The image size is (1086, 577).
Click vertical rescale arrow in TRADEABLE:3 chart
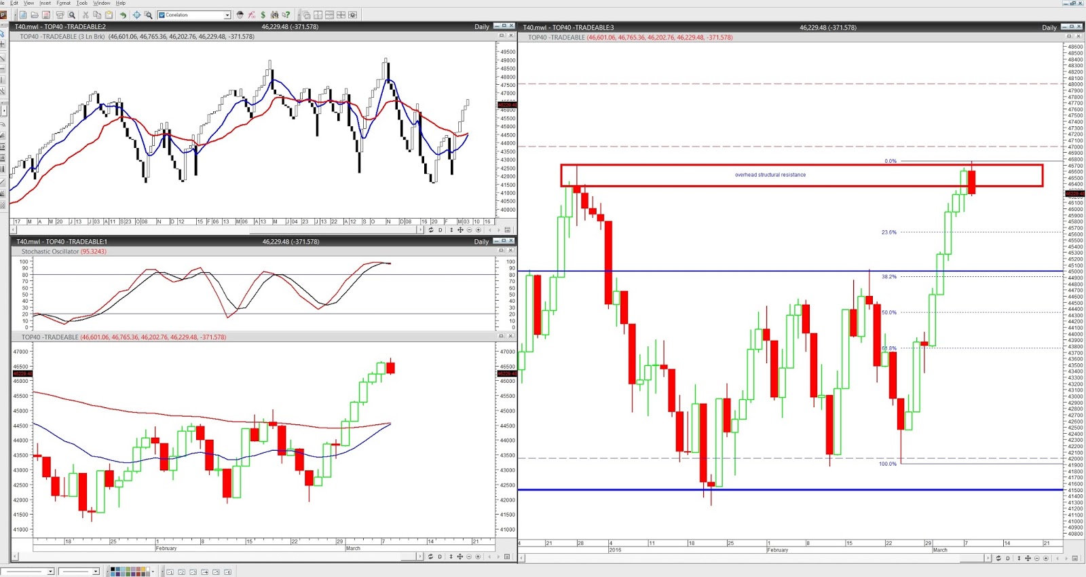click(1019, 559)
